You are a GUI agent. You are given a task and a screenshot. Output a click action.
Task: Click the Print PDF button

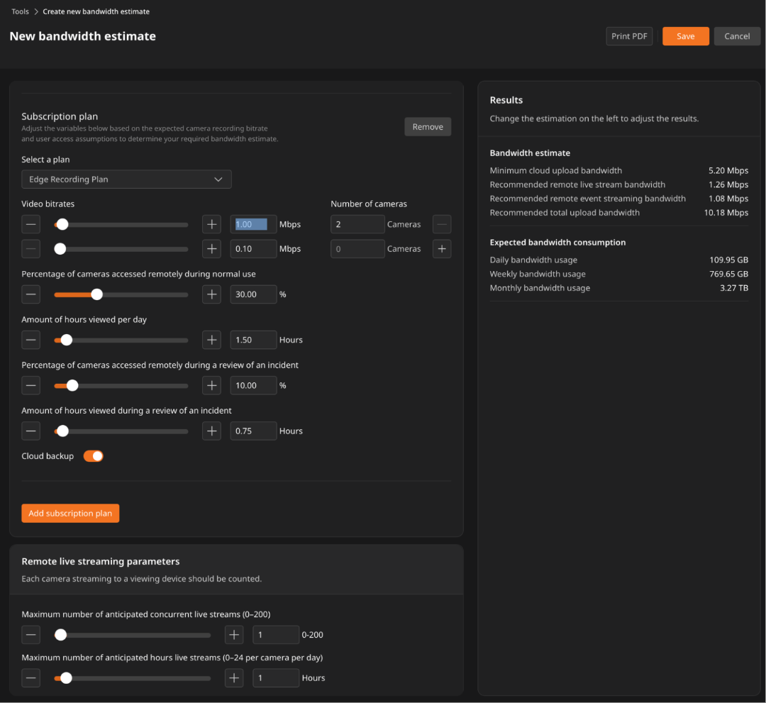tap(629, 36)
